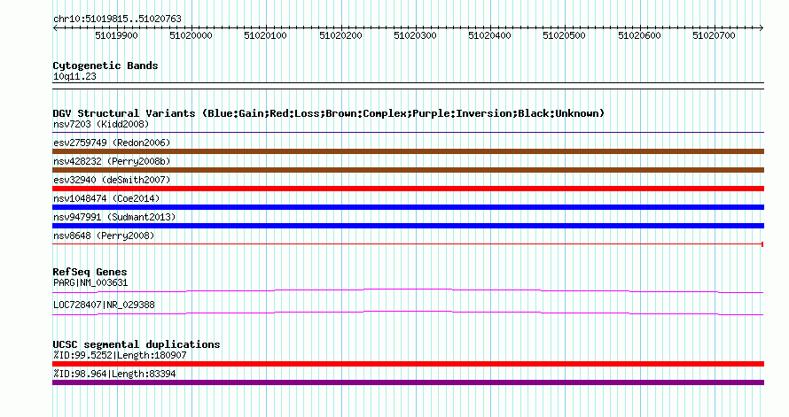
Task: Click the UCSC segmental duplications track heading
Action: click(x=137, y=344)
